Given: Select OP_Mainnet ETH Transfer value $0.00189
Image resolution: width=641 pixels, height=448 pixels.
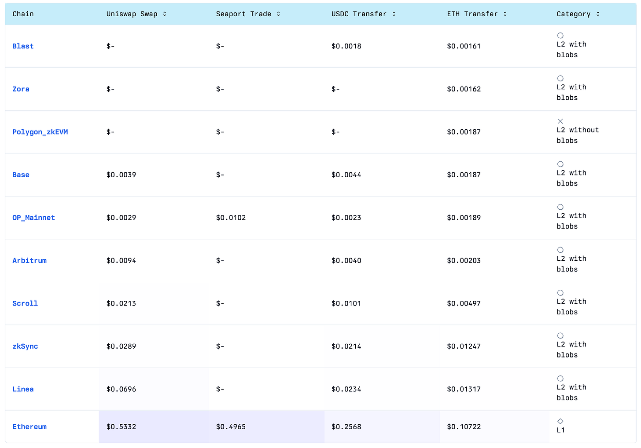Looking at the screenshot, I should tap(464, 218).
